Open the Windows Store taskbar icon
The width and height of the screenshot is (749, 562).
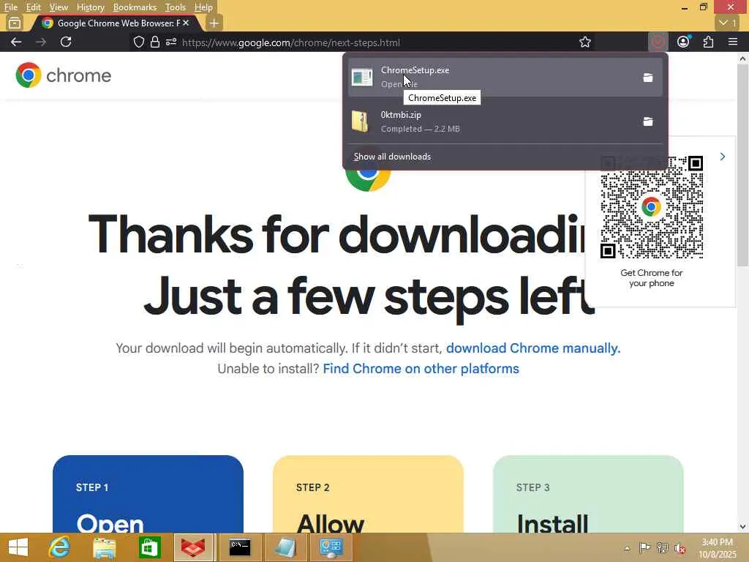(148, 547)
